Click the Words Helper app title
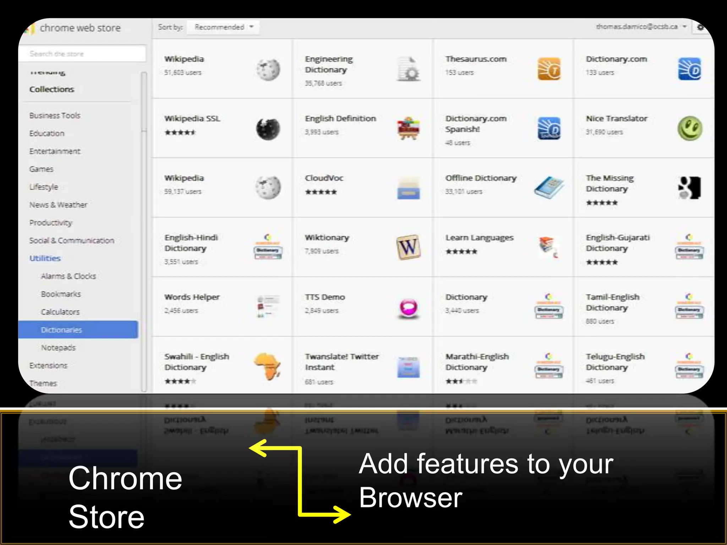Viewport: 727px width, 545px height. [x=192, y=297]
